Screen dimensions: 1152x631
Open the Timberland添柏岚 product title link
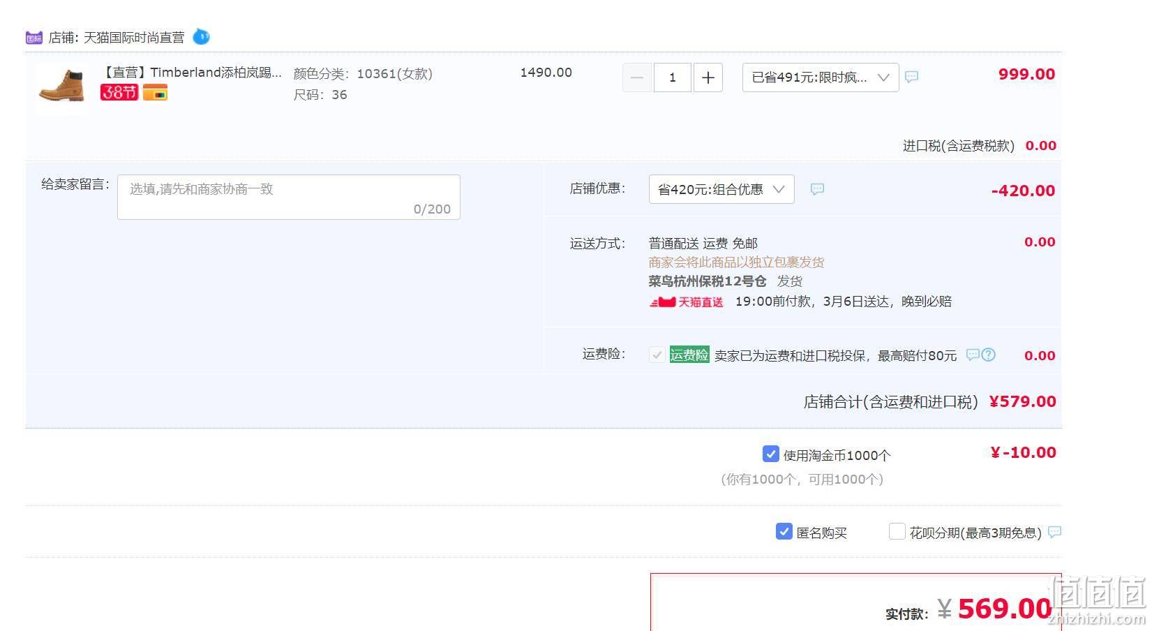click(x=193, y=73)
